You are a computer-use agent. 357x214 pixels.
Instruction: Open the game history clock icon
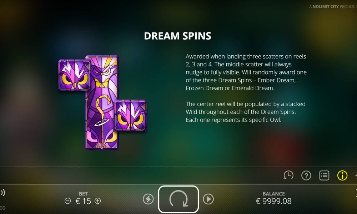288,175
